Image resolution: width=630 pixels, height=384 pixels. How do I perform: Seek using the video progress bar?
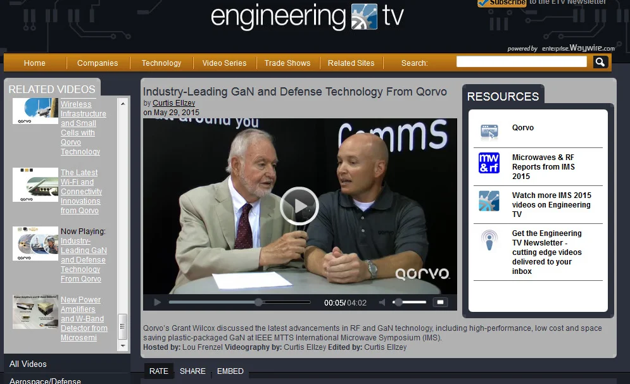[x=239, y=302]
